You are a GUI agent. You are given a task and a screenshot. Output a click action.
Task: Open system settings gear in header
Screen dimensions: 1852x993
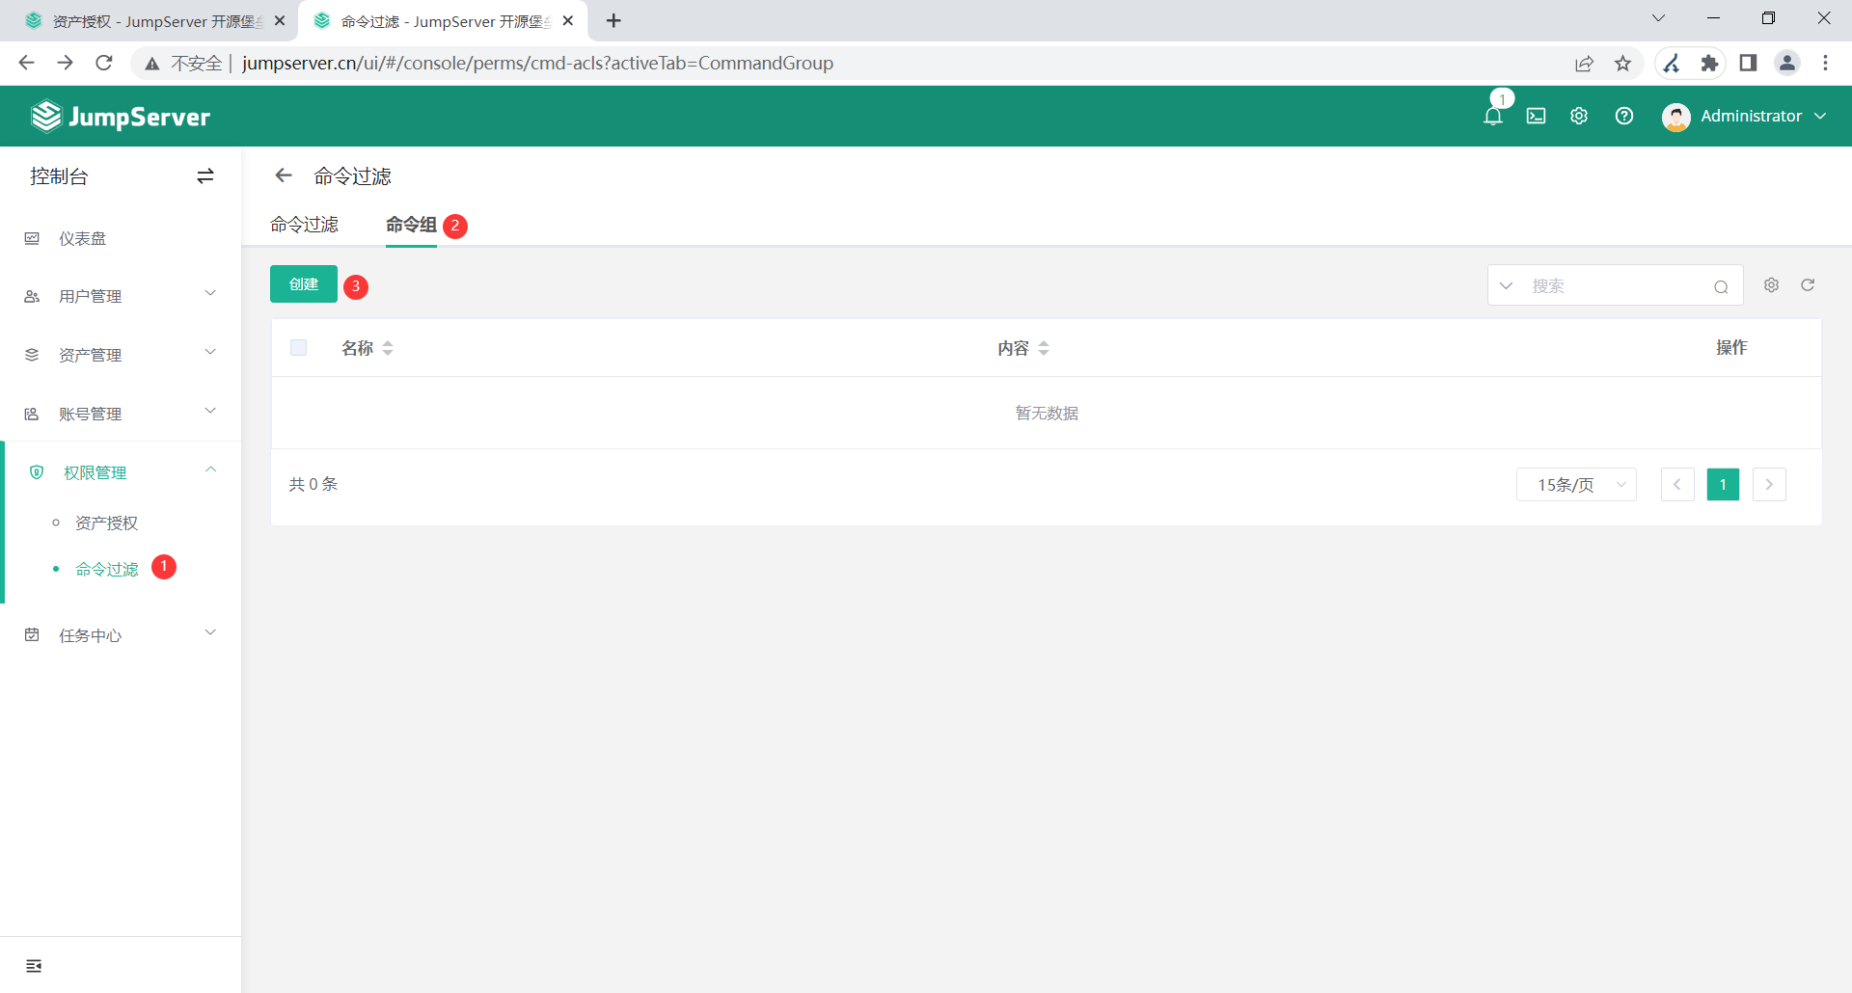pyautogui.click(x=1579, y=116)
